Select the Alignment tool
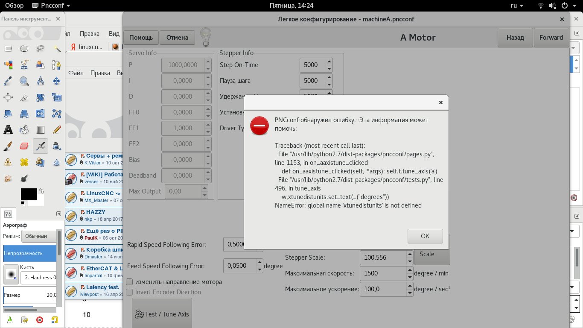This screenshot has height=328, width=583. point(8,97)
